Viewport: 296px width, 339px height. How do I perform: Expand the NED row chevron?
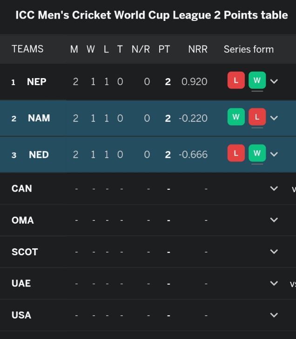pyautogui.click(x=274, y=154)
